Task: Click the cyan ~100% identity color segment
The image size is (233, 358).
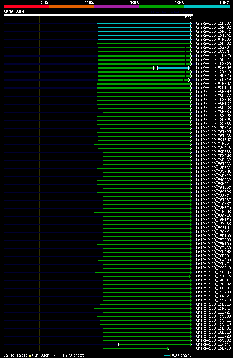Action: point(207,7)
